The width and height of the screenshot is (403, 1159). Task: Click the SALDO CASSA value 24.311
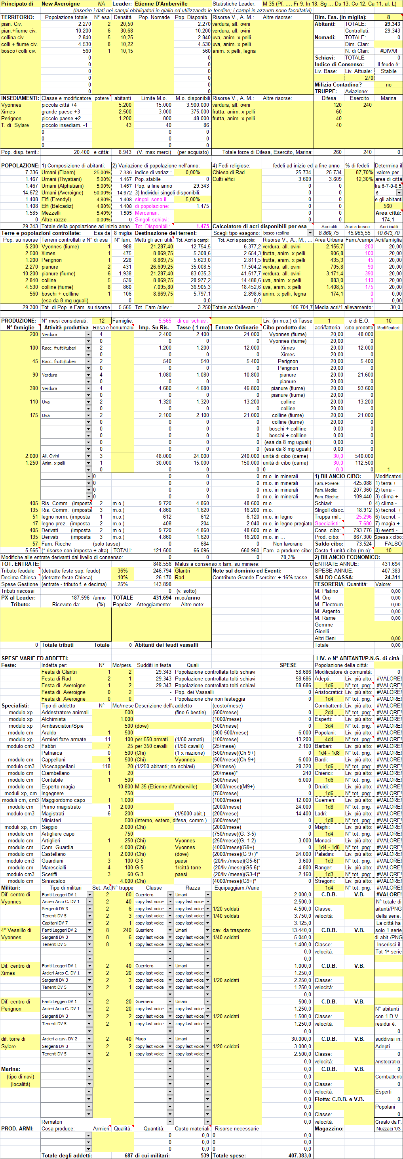(x=388, y=577)
